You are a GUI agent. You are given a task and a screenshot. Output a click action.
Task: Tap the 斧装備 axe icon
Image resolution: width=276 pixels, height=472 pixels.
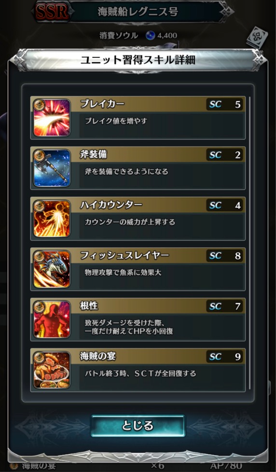[x=52, y=168]
